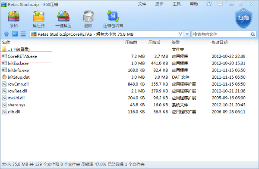Open the 操作 menu
Image resolution: width=259 pixels, height=169 pixels.
(159, 4)
